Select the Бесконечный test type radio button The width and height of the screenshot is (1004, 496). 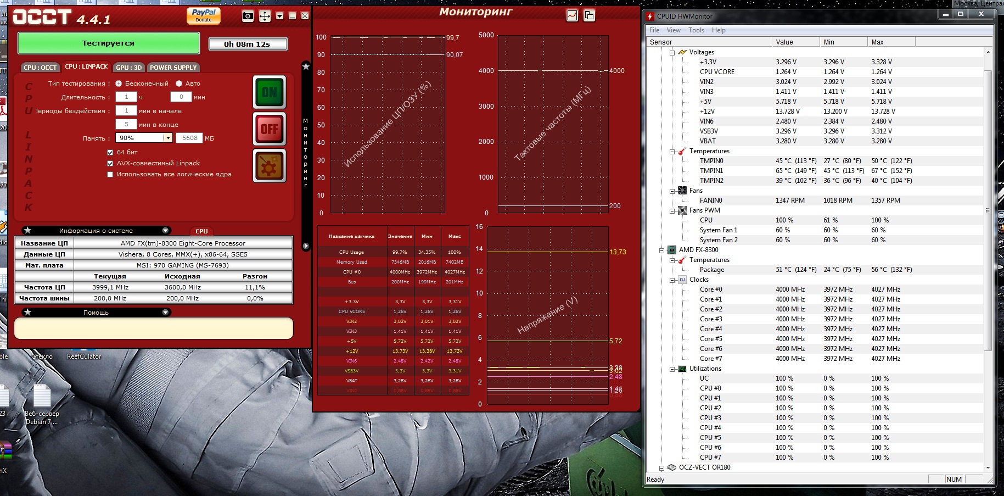[x=119, y=83]
